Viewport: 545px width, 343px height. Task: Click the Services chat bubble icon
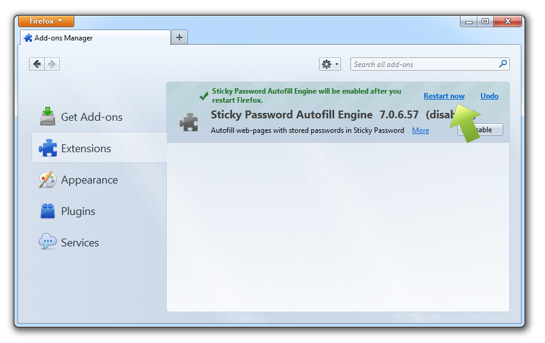point(47,241)
